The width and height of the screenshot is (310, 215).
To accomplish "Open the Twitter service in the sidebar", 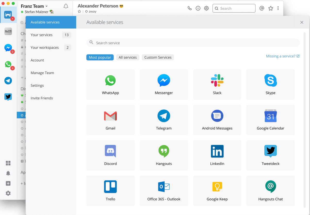I will tap(8, 97).
